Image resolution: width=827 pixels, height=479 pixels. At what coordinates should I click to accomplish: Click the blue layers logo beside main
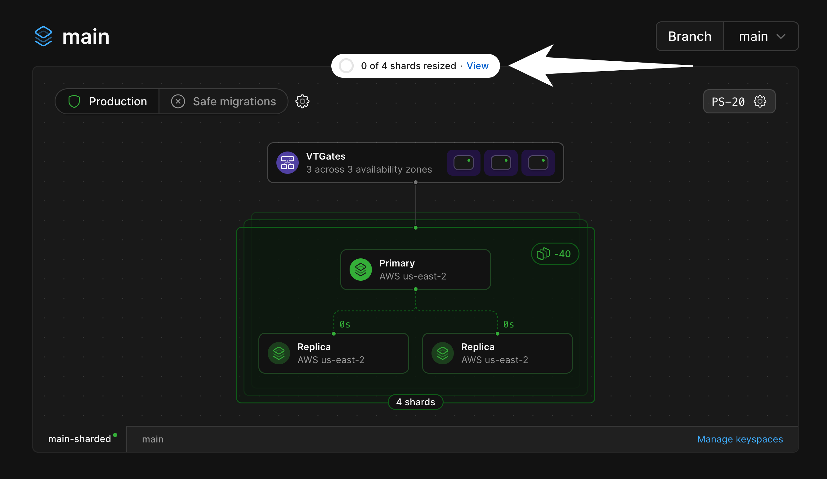pyautogui.click(x=43, y=36)
